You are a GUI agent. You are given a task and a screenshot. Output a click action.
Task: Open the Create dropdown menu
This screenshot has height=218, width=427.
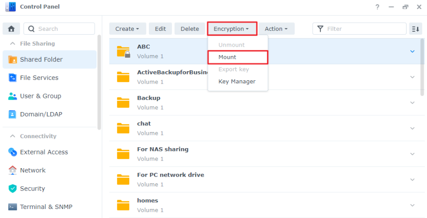pos(127,29)
